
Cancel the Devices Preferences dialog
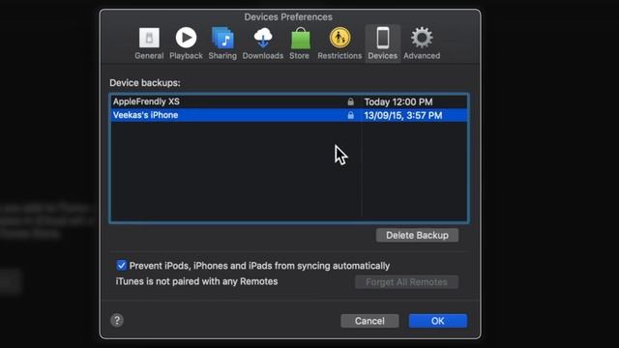click(369, 321)
